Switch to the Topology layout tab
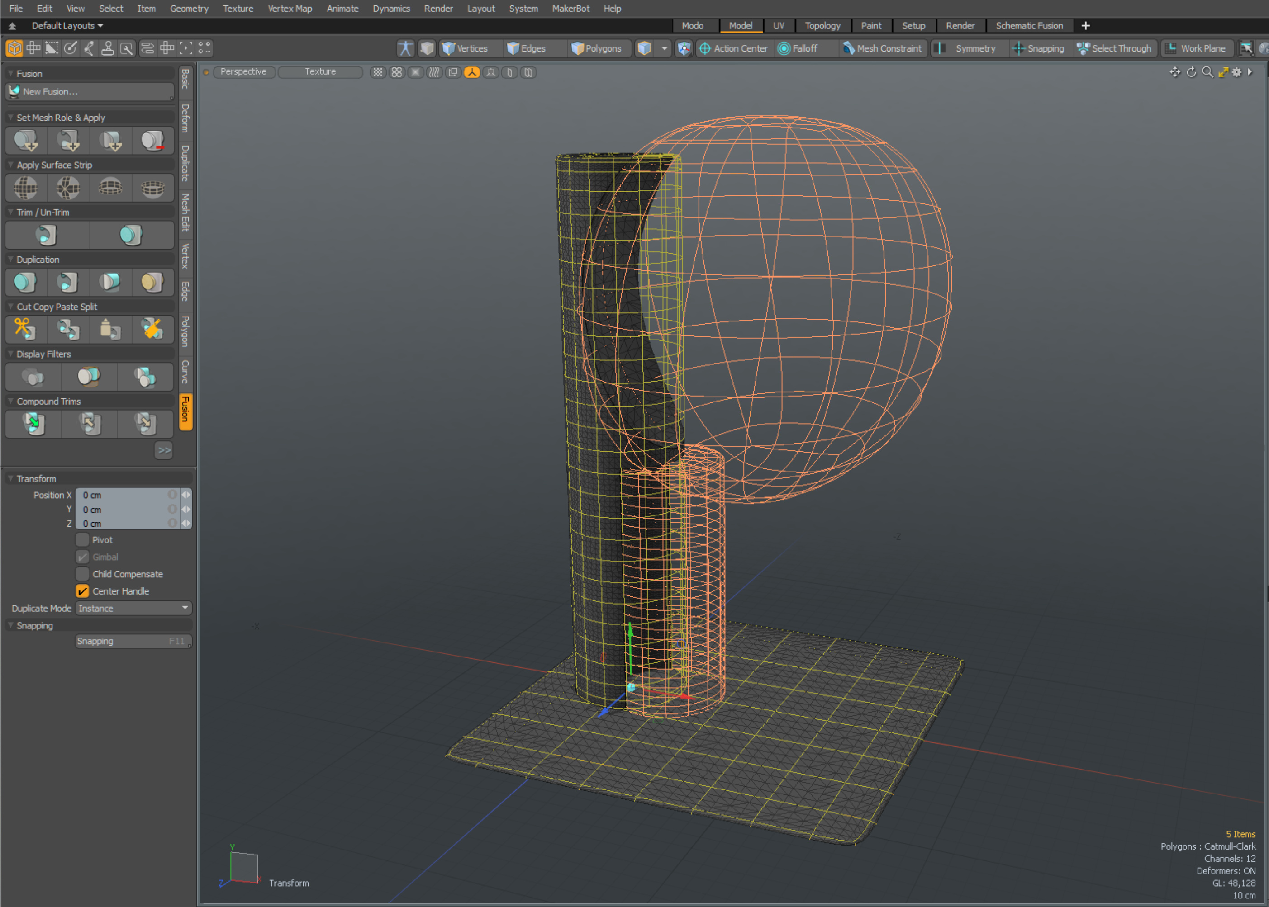Screen dimensions: 1269x907 point(822,26)
